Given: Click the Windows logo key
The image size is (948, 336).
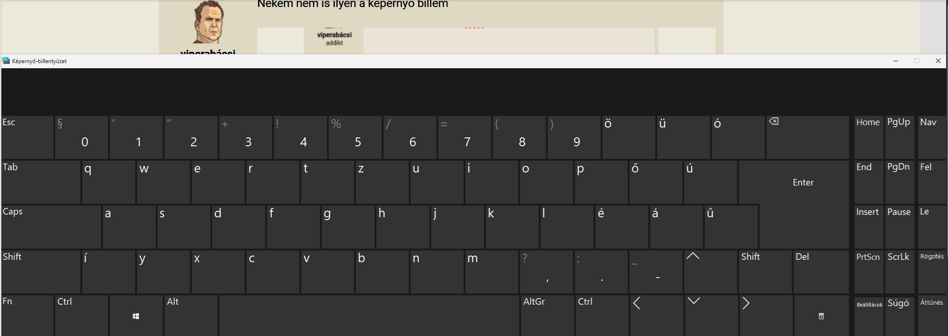Looking at the screenshot, I should click(136, 316).
